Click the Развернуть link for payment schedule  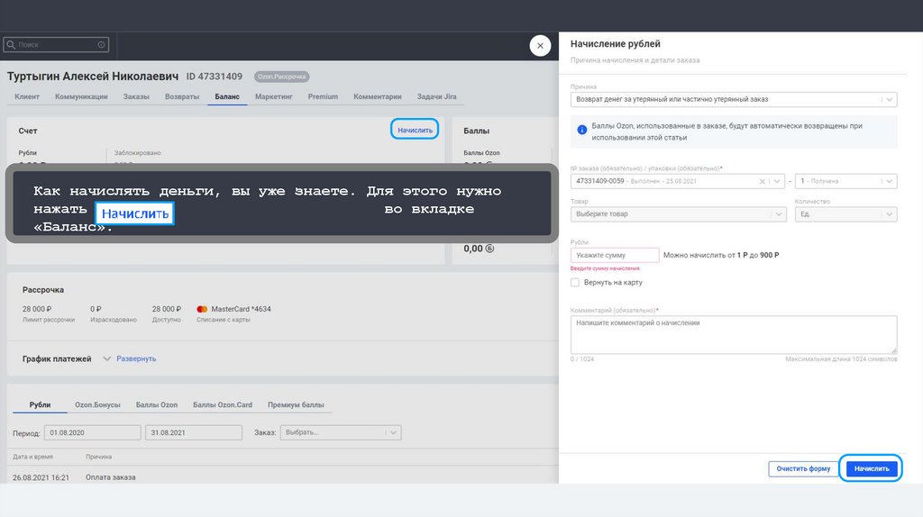pyautogui.click(x=136, y=358)
